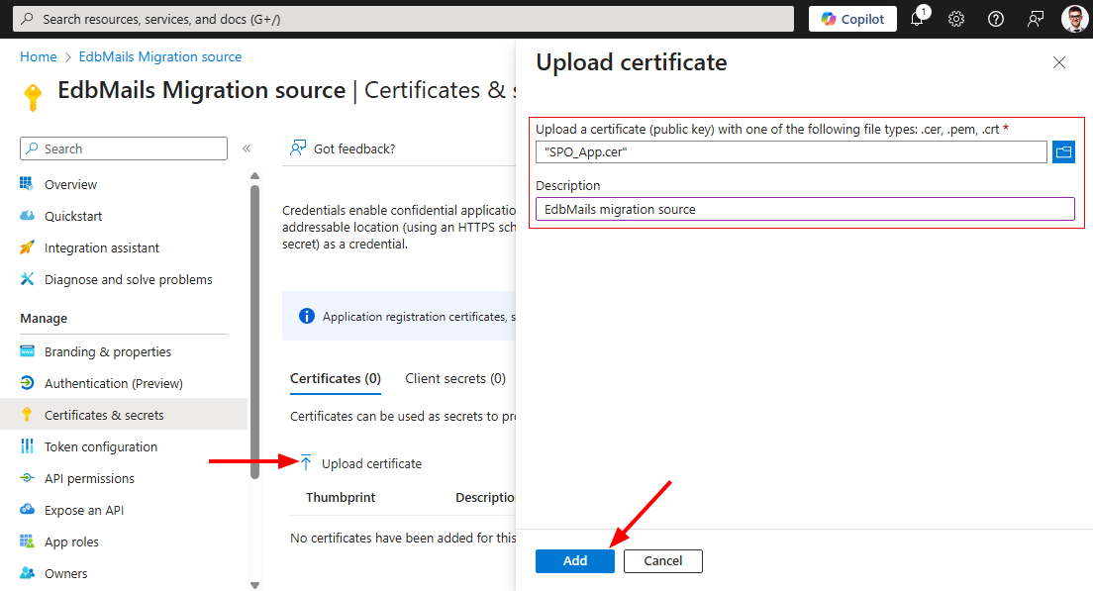Select the Certificates (0) tab
Screen dimensions: 1093x591
pos(335,378)
